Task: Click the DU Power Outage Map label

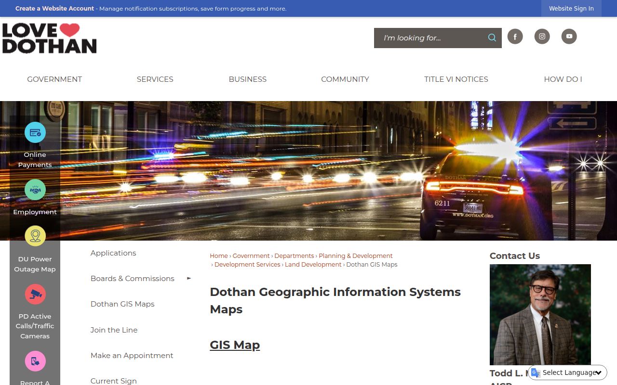Action: (x=35, y=264)
